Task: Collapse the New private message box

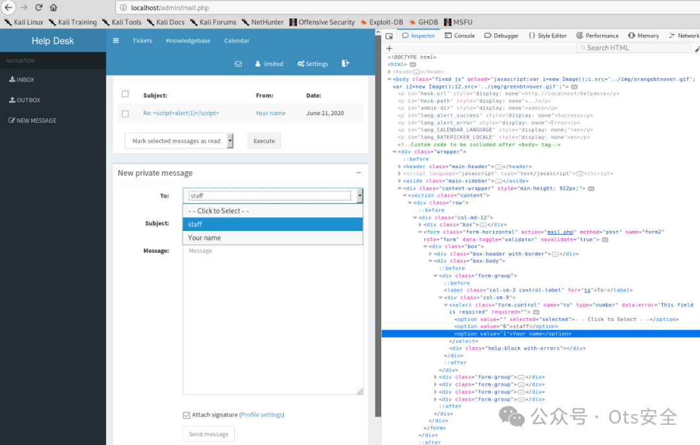Action: 358,173
